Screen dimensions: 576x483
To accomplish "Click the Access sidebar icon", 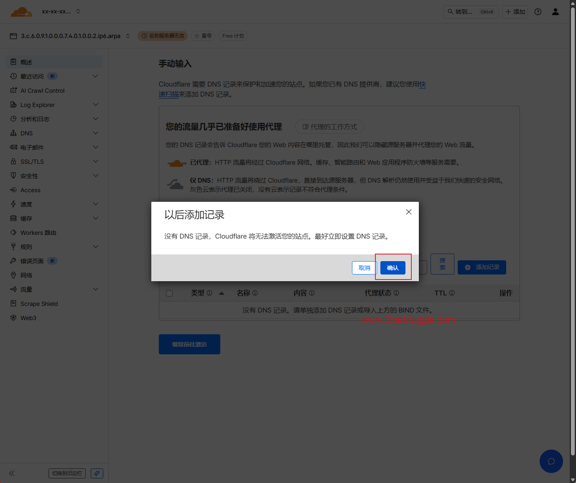I will [x=13, y=190].
